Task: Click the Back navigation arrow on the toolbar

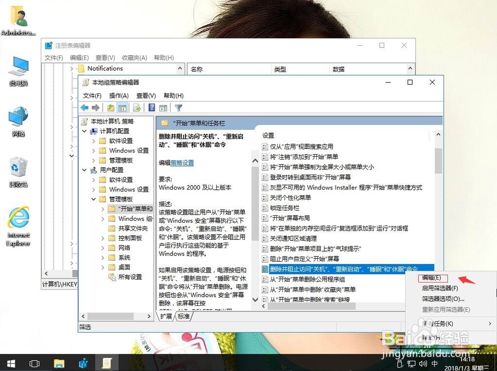Action: 84,107
